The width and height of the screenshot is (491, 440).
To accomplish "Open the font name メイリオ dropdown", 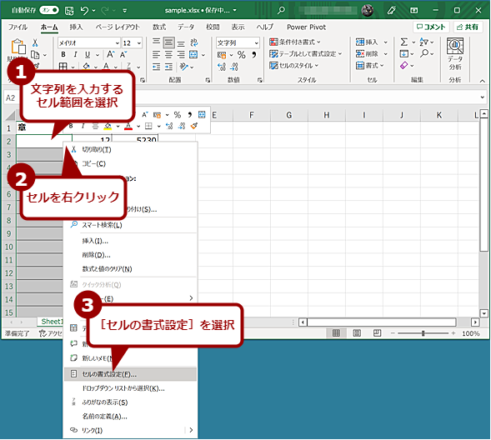I will point(117,42).
